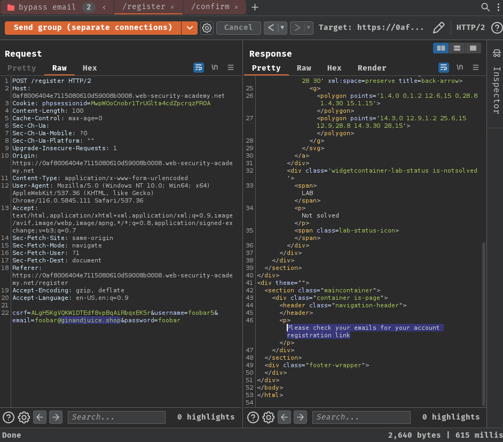Select the Hex tab in Request
The width and height of the screenshot is (503, 442).
point(90,68)
